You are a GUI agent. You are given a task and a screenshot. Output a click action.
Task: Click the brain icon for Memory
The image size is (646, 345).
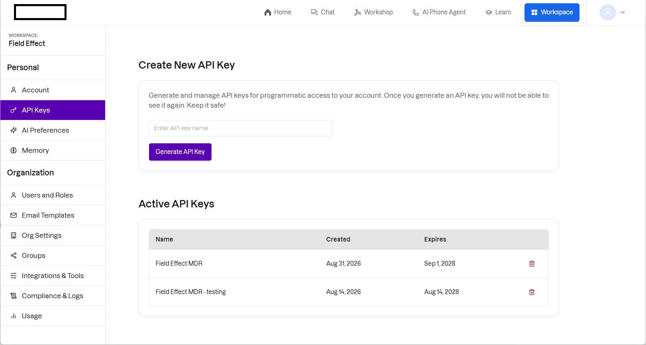click(x=14, y=150)
